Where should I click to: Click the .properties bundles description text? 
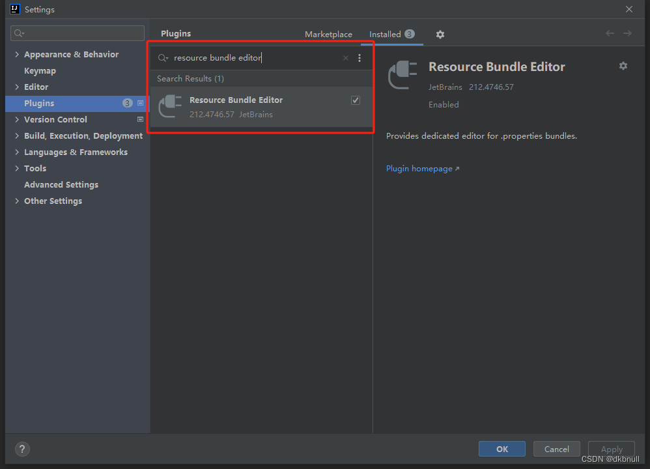[x=481, y=136]
